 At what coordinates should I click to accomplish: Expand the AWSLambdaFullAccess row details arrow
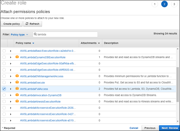tap(10, 89)
